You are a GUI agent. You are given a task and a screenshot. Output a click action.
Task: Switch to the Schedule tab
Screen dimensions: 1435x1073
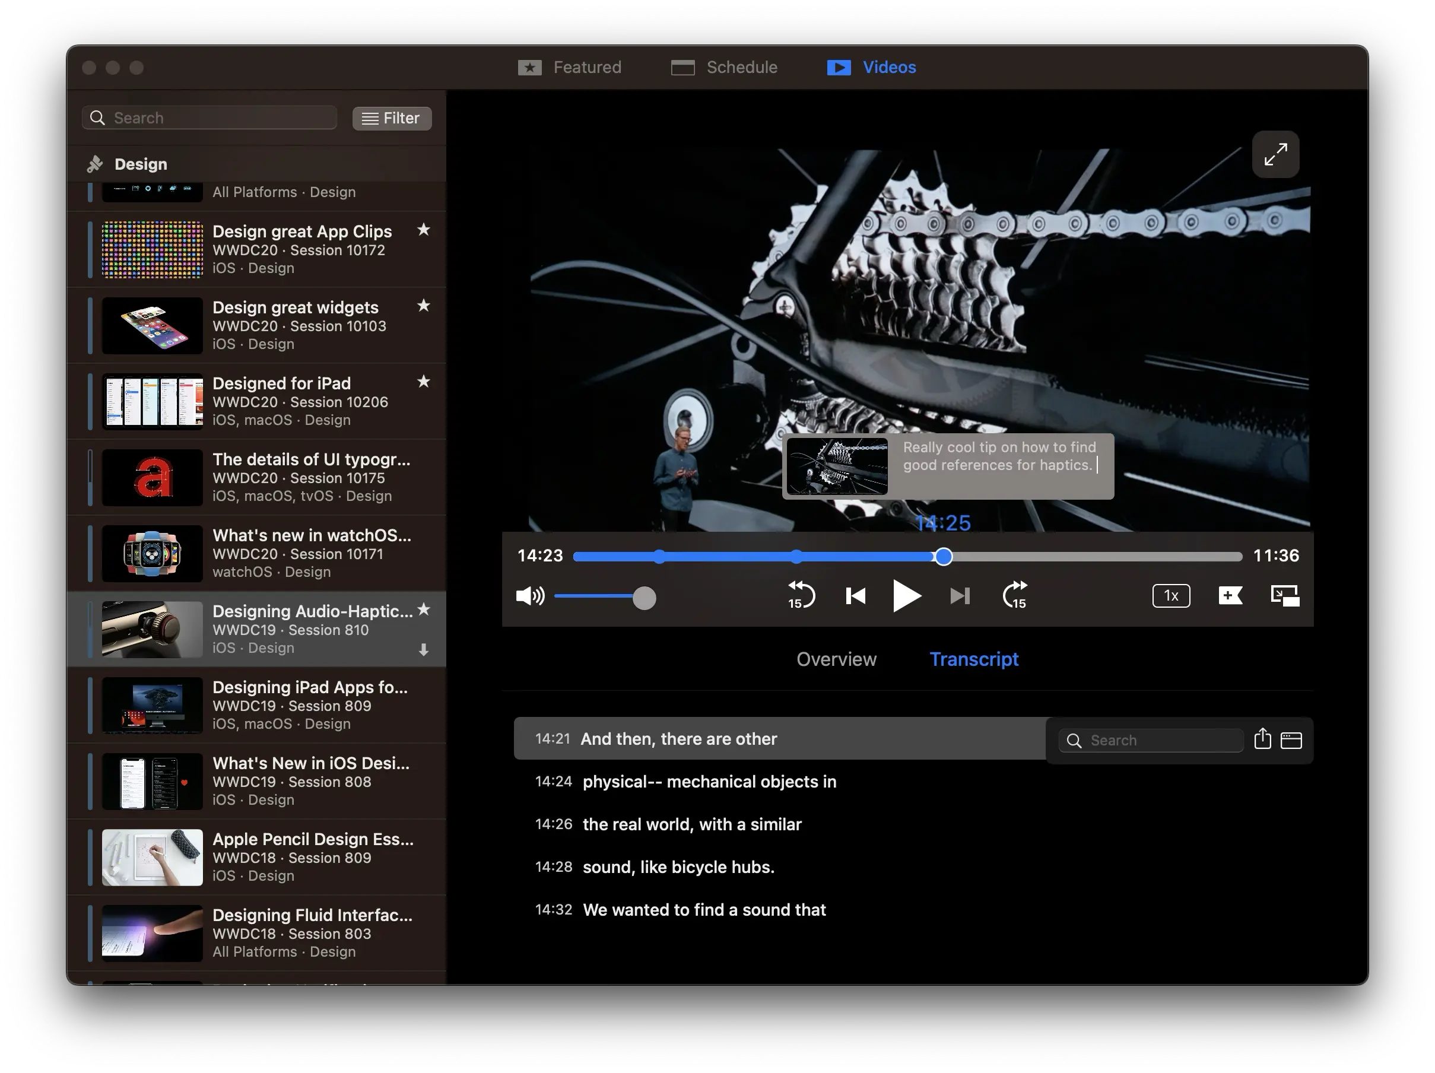pos(724,68)
